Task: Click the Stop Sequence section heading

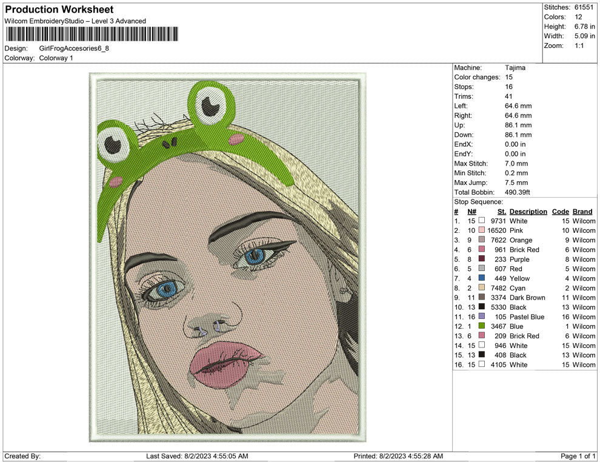Action: pos(478,201)
